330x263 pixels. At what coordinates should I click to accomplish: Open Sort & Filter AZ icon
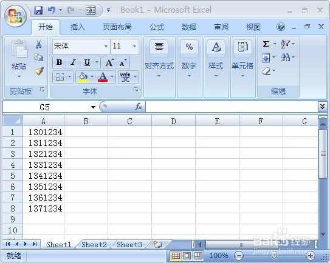tap(285, 44)
